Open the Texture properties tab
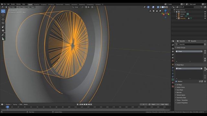The image size is (207, 116). pos(173,86)
